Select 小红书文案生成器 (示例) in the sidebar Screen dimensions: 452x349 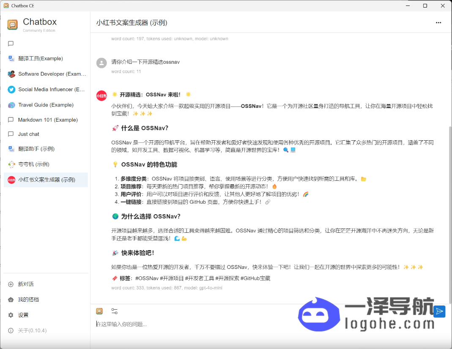point(46,180)
